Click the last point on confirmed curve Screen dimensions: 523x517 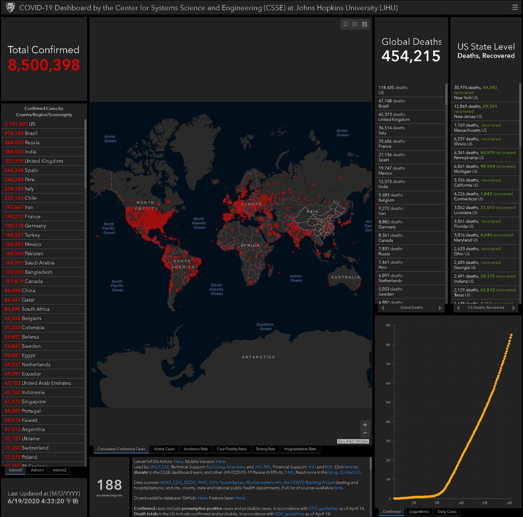coord(511,335)
